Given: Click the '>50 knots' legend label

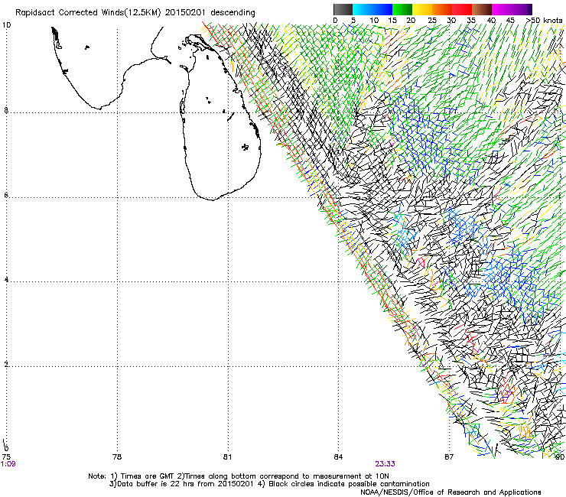Looking at the screenshot, I should click(x=544, y=20).
